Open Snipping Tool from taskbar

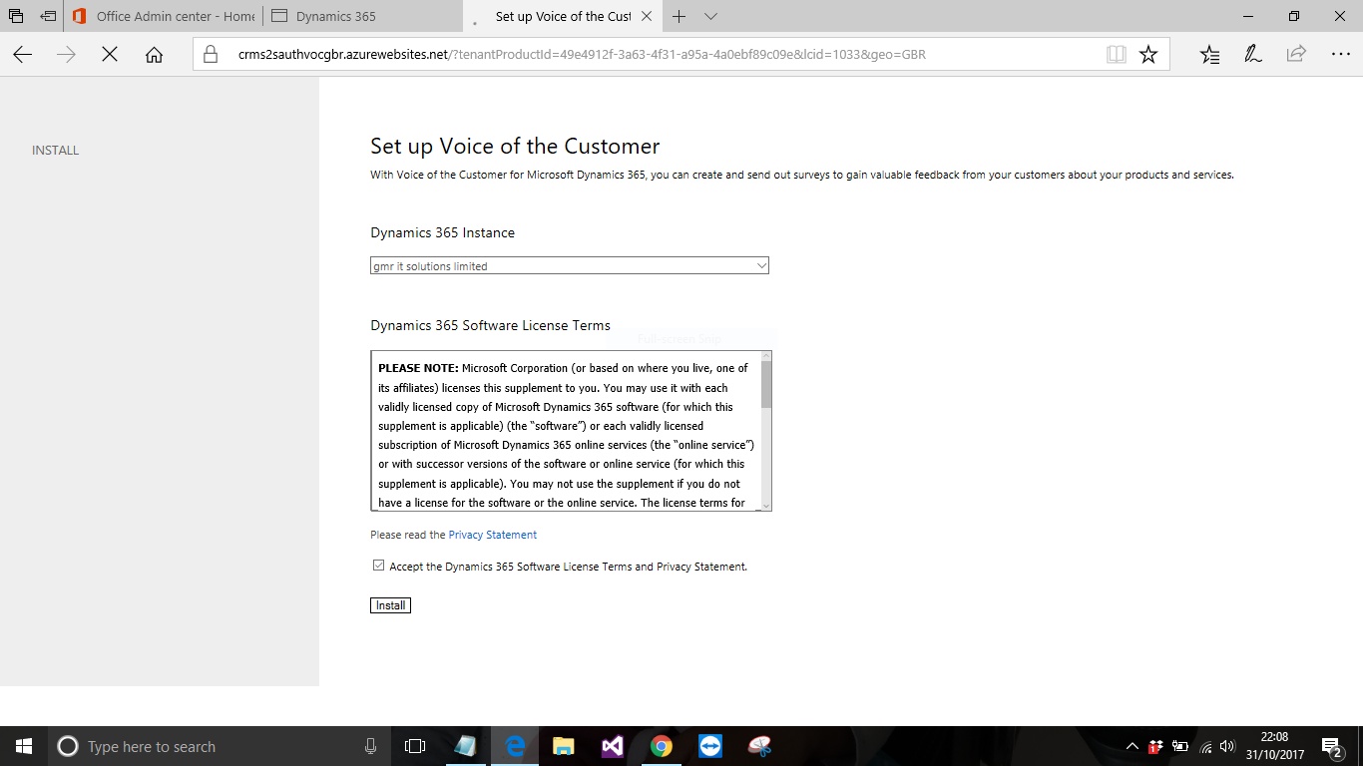click(759, 746)
